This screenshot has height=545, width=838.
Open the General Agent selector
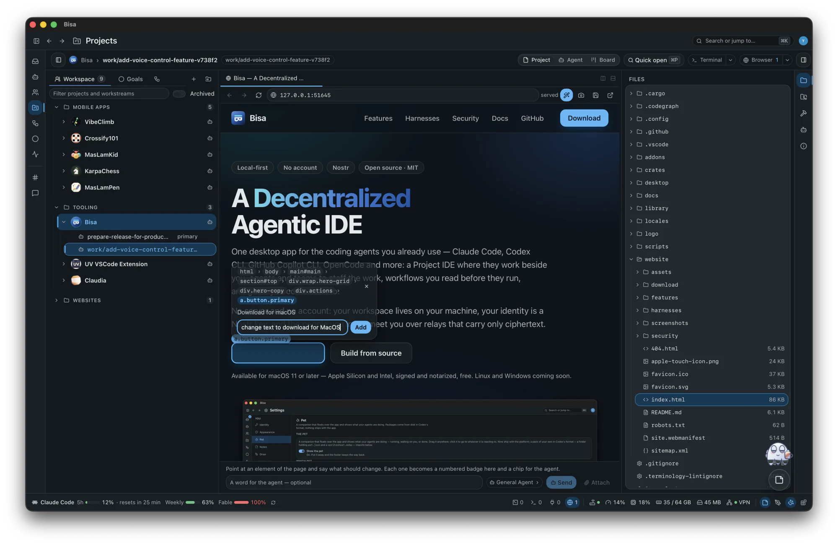514,483
